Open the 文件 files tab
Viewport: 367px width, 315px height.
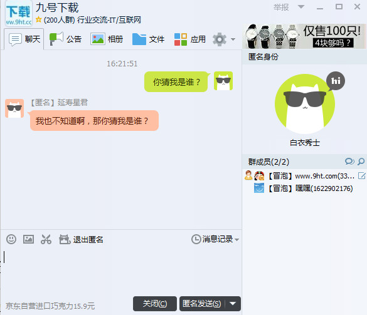click(149, 39)
